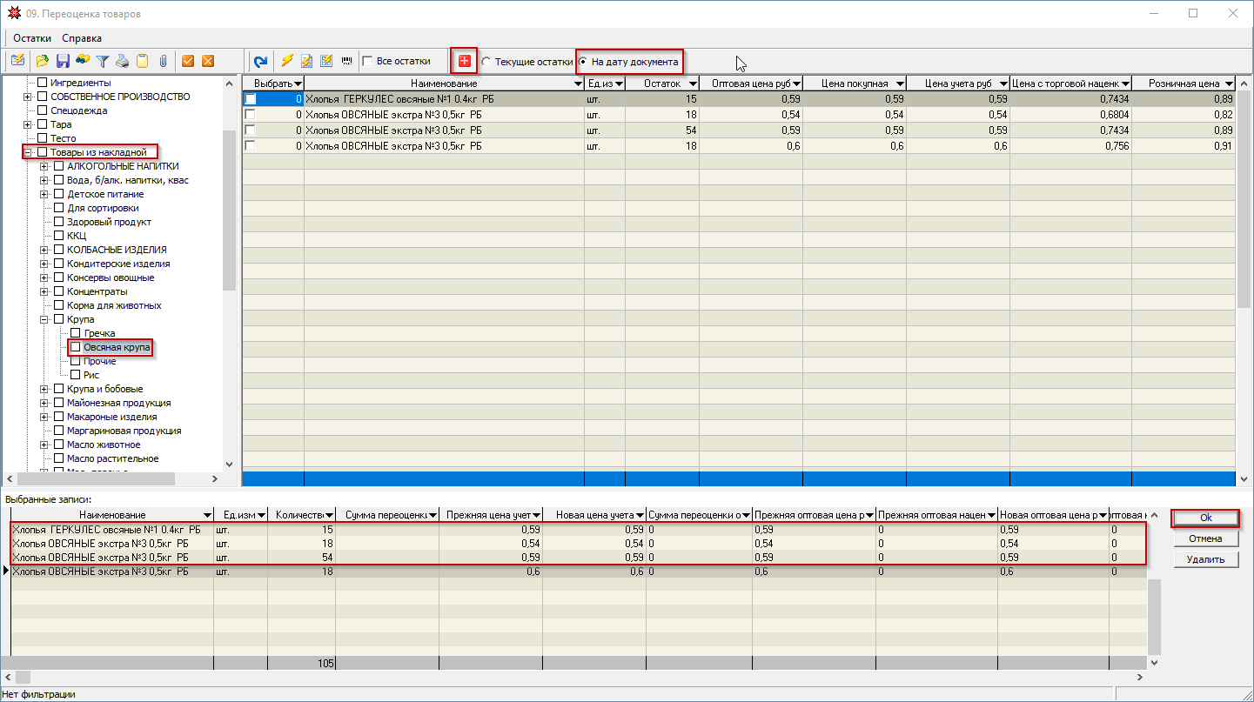This screenshot has width=1254, height=702.
Task: Select the 'Текущие остатки' radio button
Action: [486, 62]
